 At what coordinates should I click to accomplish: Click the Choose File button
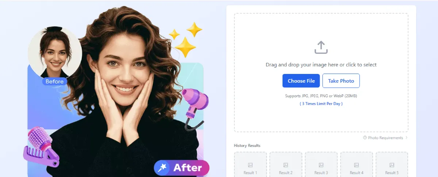click(301, 81)
